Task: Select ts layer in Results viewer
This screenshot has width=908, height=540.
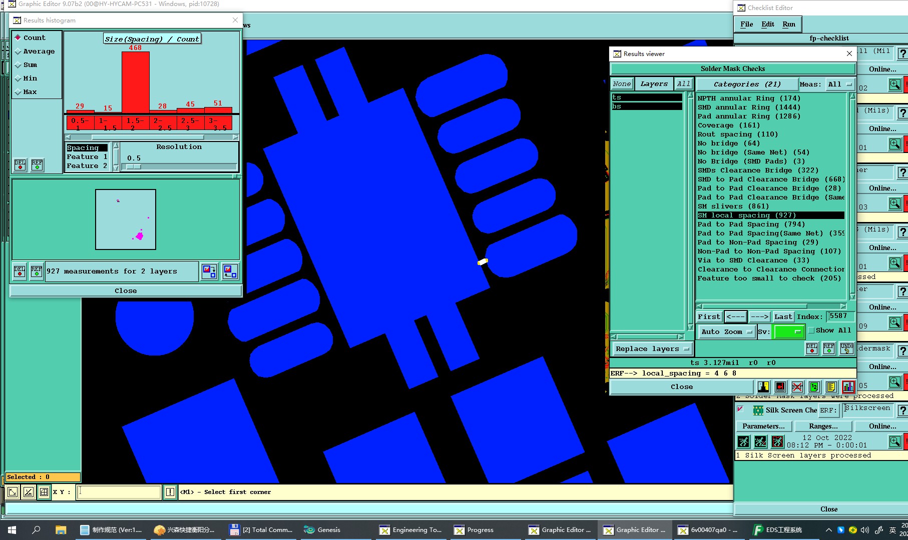Action: tap(647, 97)
